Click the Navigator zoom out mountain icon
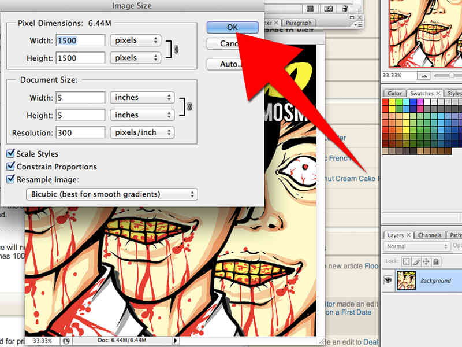Screen dimensions: 462x347 click(424, 76)
